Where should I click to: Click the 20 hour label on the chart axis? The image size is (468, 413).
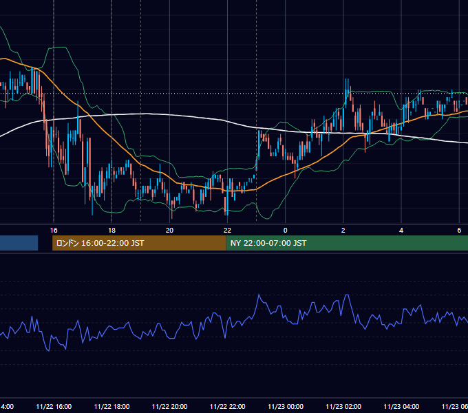(x=169, y=231)
